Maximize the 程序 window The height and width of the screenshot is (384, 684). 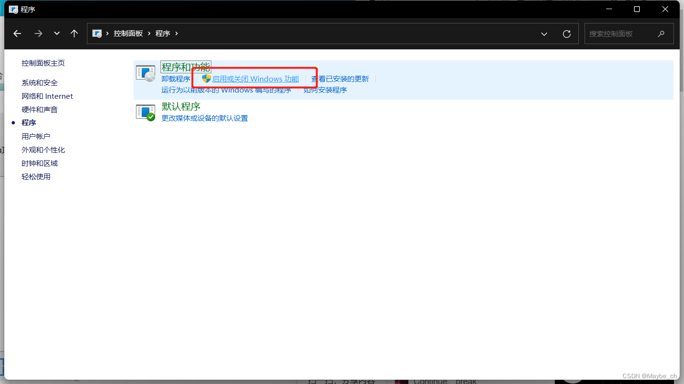(x=637, y=9)
